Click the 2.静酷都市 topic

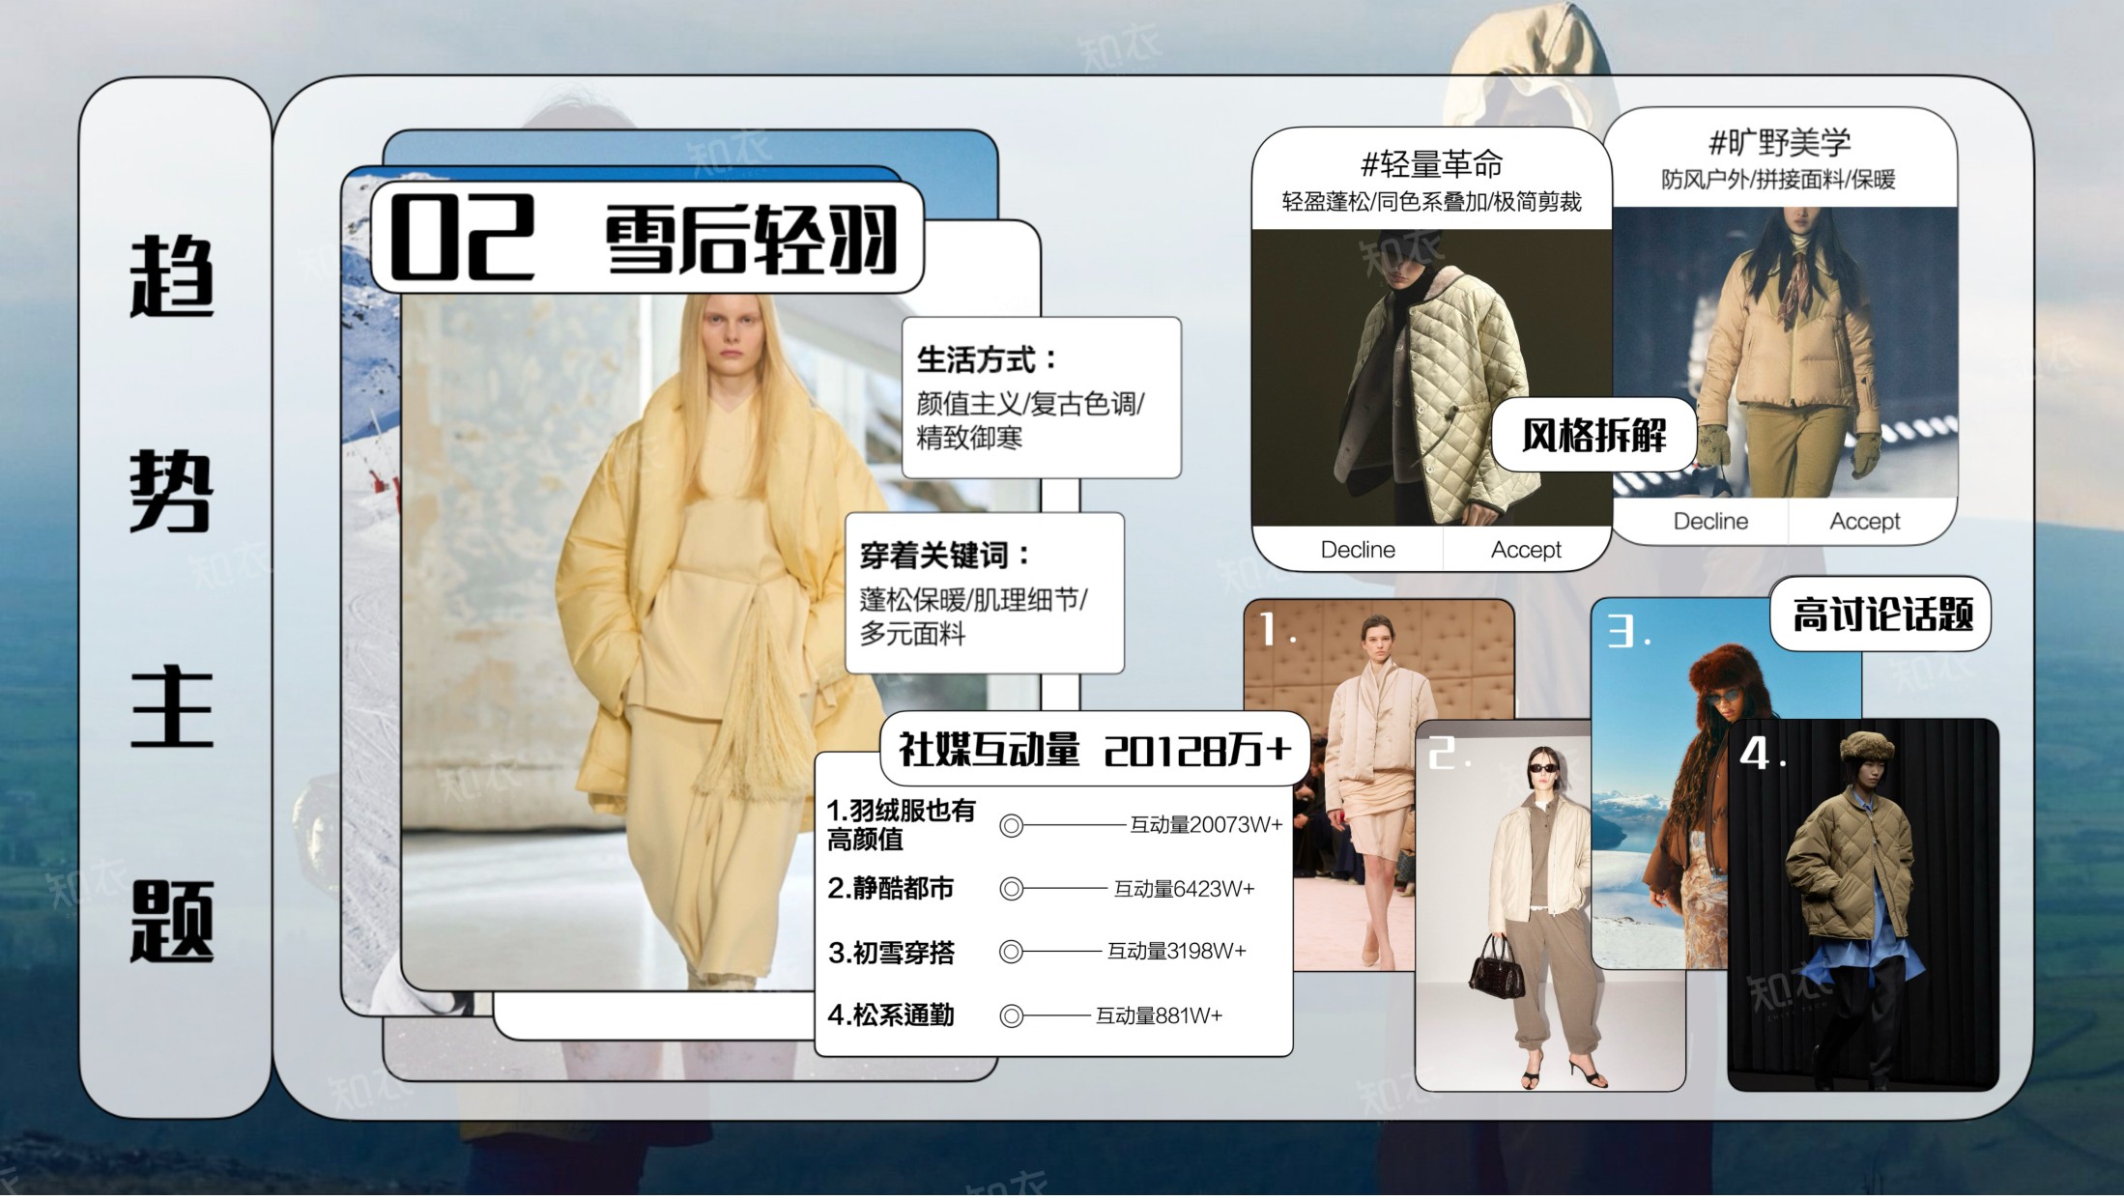[x=890, y=889]
